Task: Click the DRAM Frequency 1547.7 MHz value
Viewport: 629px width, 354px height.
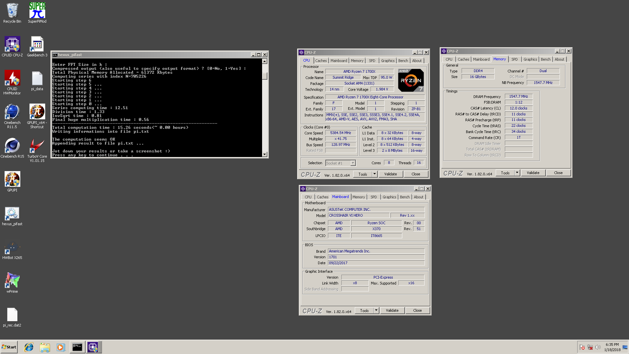Action: (x=519, y=96)
